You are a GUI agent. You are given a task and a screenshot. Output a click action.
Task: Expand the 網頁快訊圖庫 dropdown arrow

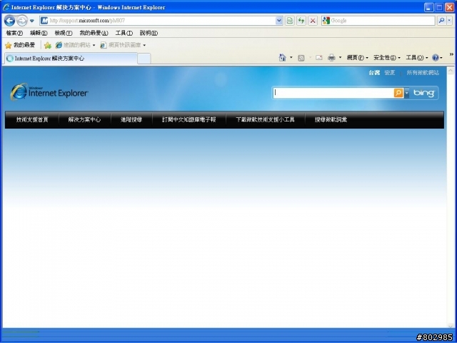[144, 45]
